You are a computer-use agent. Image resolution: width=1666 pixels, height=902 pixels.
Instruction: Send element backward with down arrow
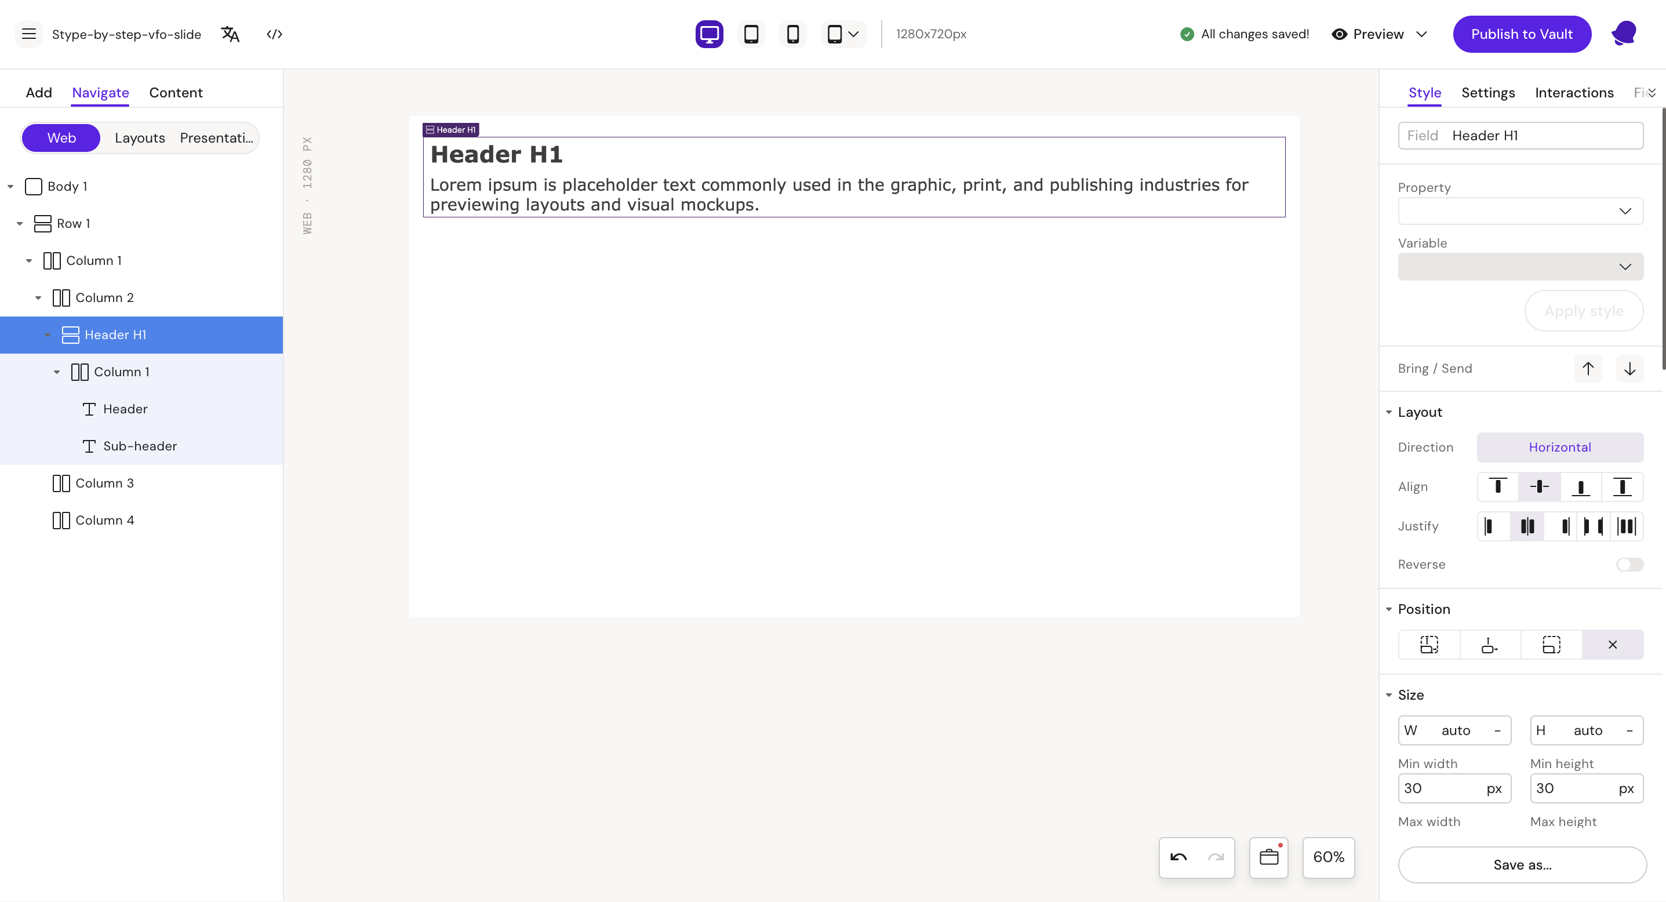1630,369
